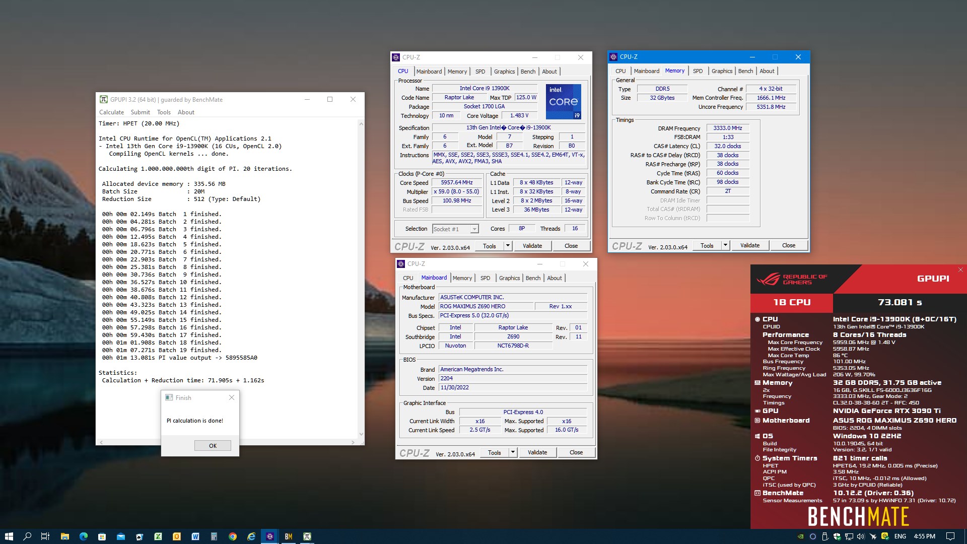
Task: Expand Tools arrow in CPU-Z Memory window
Action: click(x=725, y=245)
